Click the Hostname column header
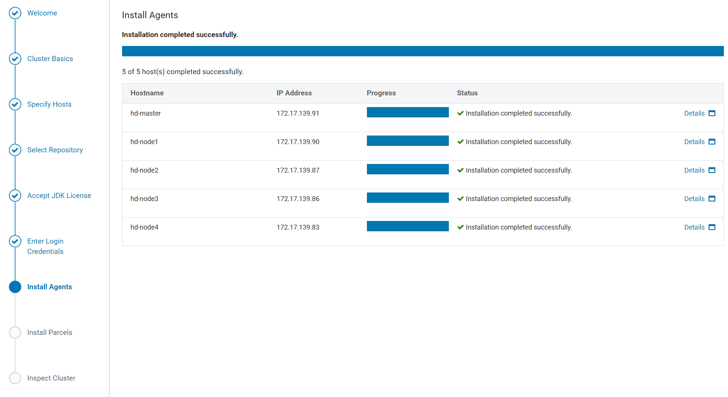The width and height of the screenshot is (728, 397). coord(147,93)
